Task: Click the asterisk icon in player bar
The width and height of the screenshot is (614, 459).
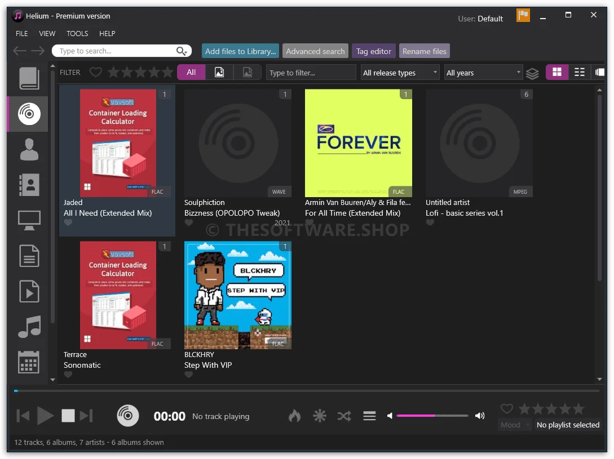Action: coord(320,416)
